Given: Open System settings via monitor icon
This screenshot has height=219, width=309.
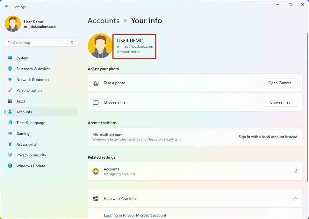Looking at the screenshot, I should click(x=10, y=58).
